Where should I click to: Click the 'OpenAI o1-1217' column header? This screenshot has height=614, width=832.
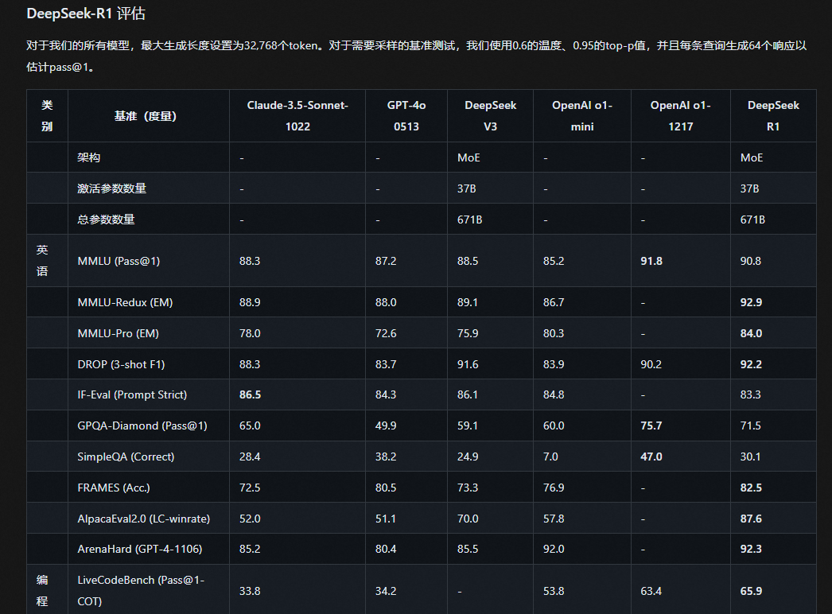(681, 115)
